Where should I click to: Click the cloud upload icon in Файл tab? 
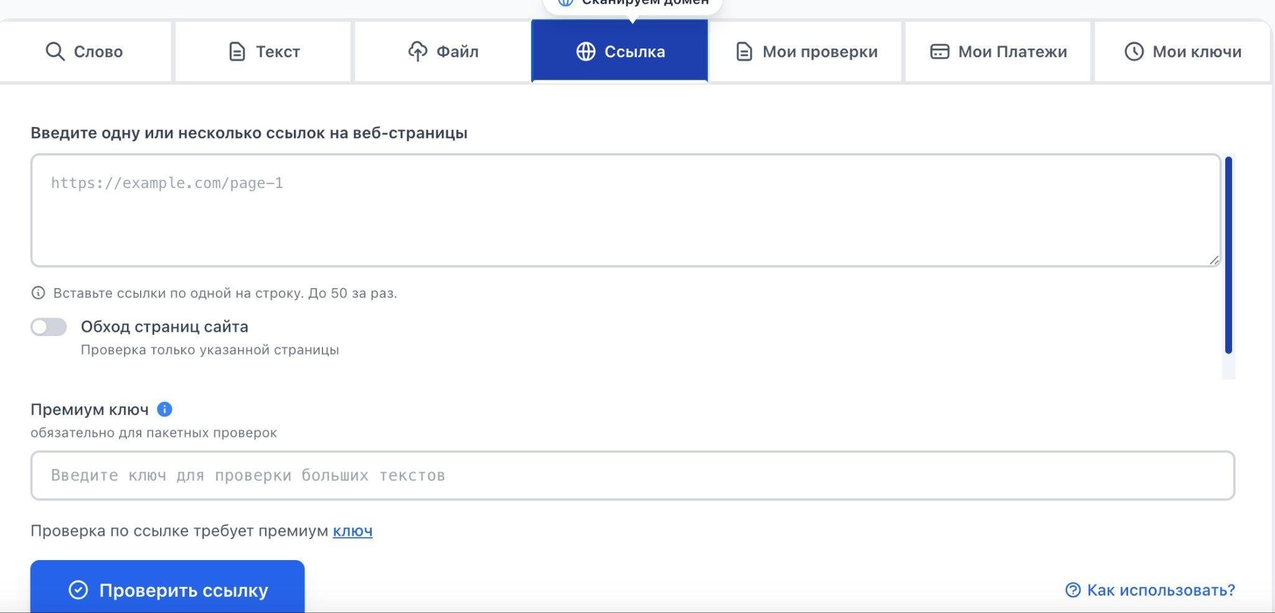(418, 52)
